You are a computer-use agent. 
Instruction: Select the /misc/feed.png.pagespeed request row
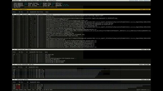(x=81, y=33)
